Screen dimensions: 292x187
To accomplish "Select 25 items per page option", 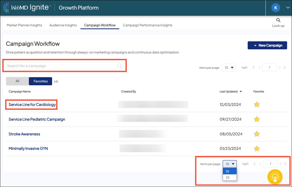I will 228,178.
